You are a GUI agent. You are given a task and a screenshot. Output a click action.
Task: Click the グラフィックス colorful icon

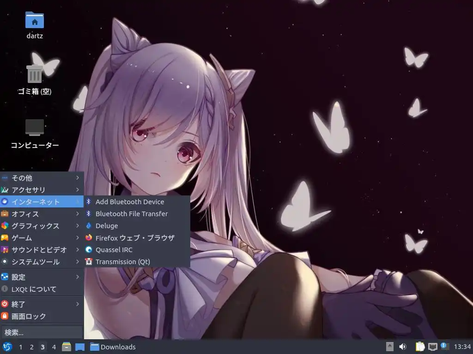[5, 225]
